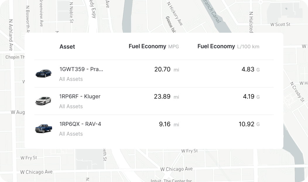Select the 4.19 G fuel value

point(251,97)
